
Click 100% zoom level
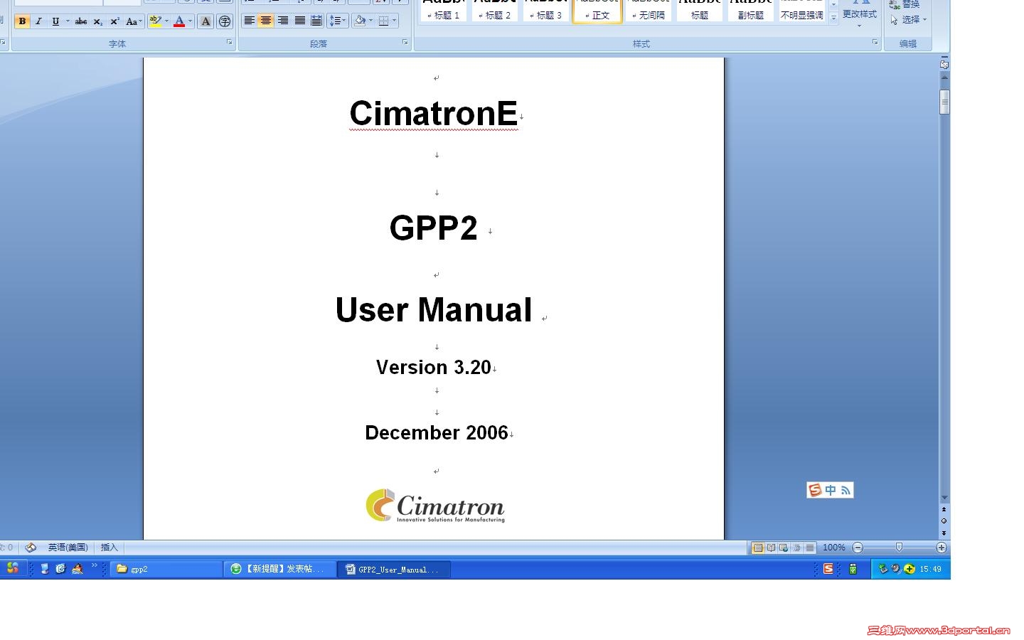(833, 548)
